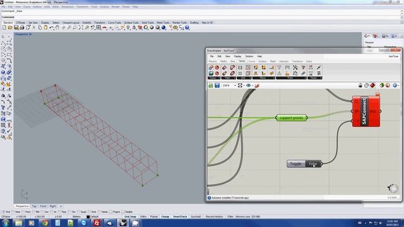
Task: Toggle Ortho in status bar
Action: click(143, 217)
